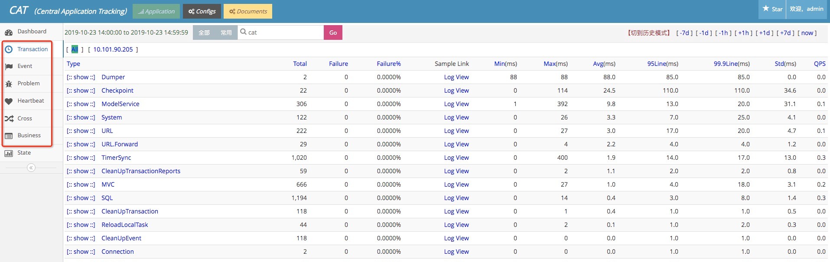This screenshot has height=262, width=830.
Task: Sort by the 95Line column header
Action: click(x=657, y=64)
